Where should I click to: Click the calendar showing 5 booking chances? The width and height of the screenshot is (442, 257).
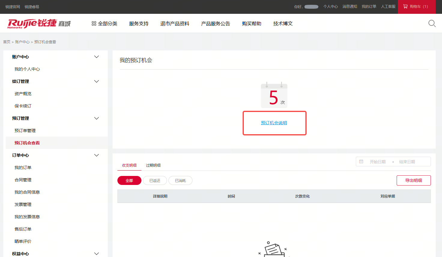[274, 95]
